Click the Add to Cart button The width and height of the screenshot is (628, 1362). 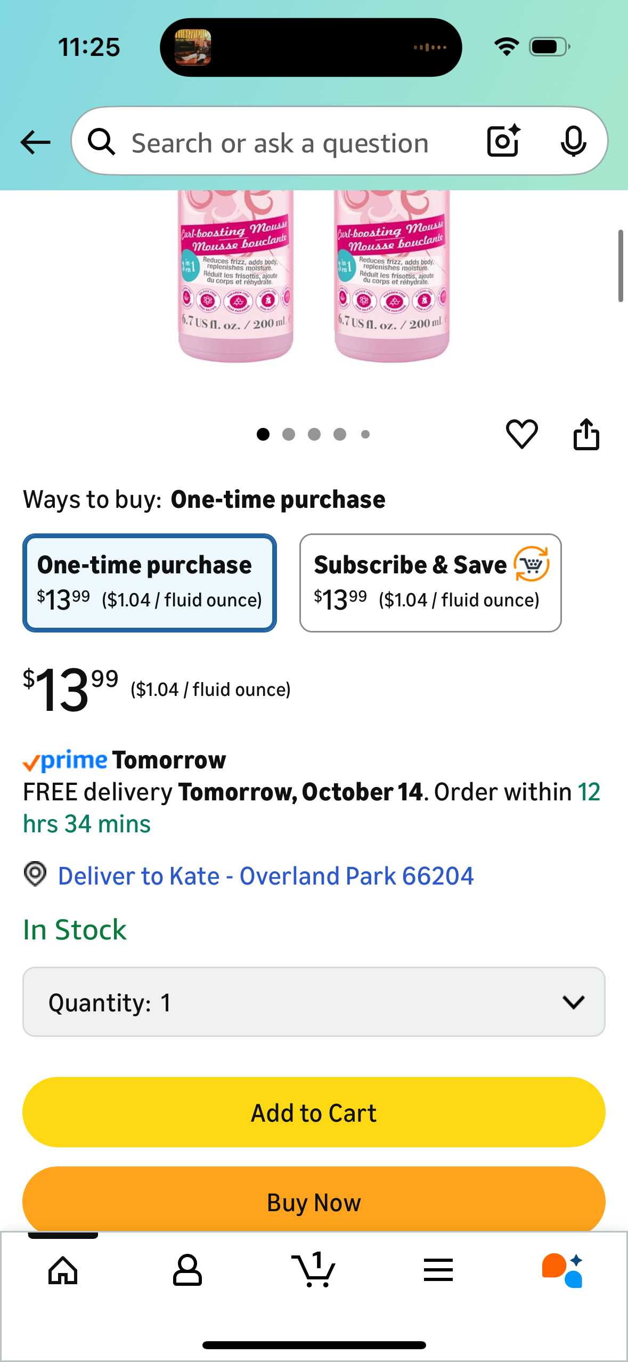[x=314, y=1113]
